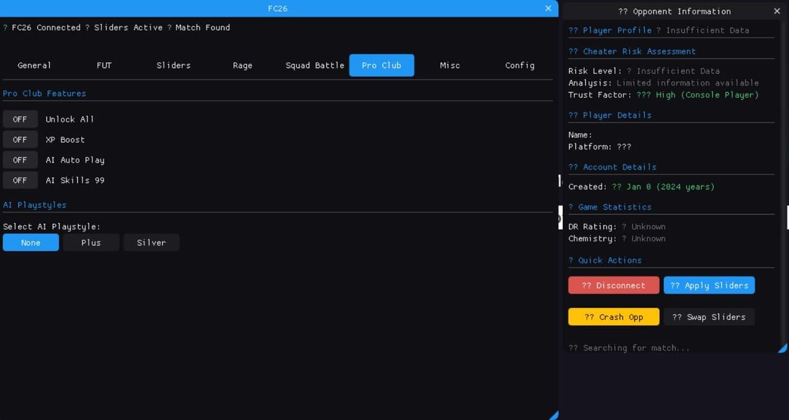Click the red Disconnect button
The image size is (789, 420).
click(613, 285)
